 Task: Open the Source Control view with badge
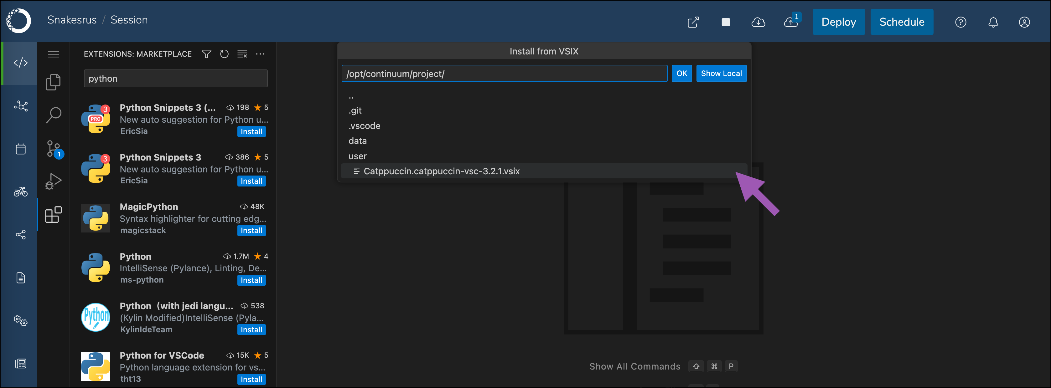pos(54,148)
